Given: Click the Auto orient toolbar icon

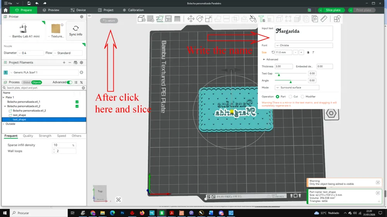Looking at the screenshot, I should point(159,19).
